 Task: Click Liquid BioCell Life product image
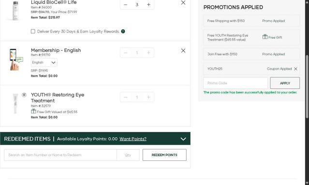tap(15, 10)
